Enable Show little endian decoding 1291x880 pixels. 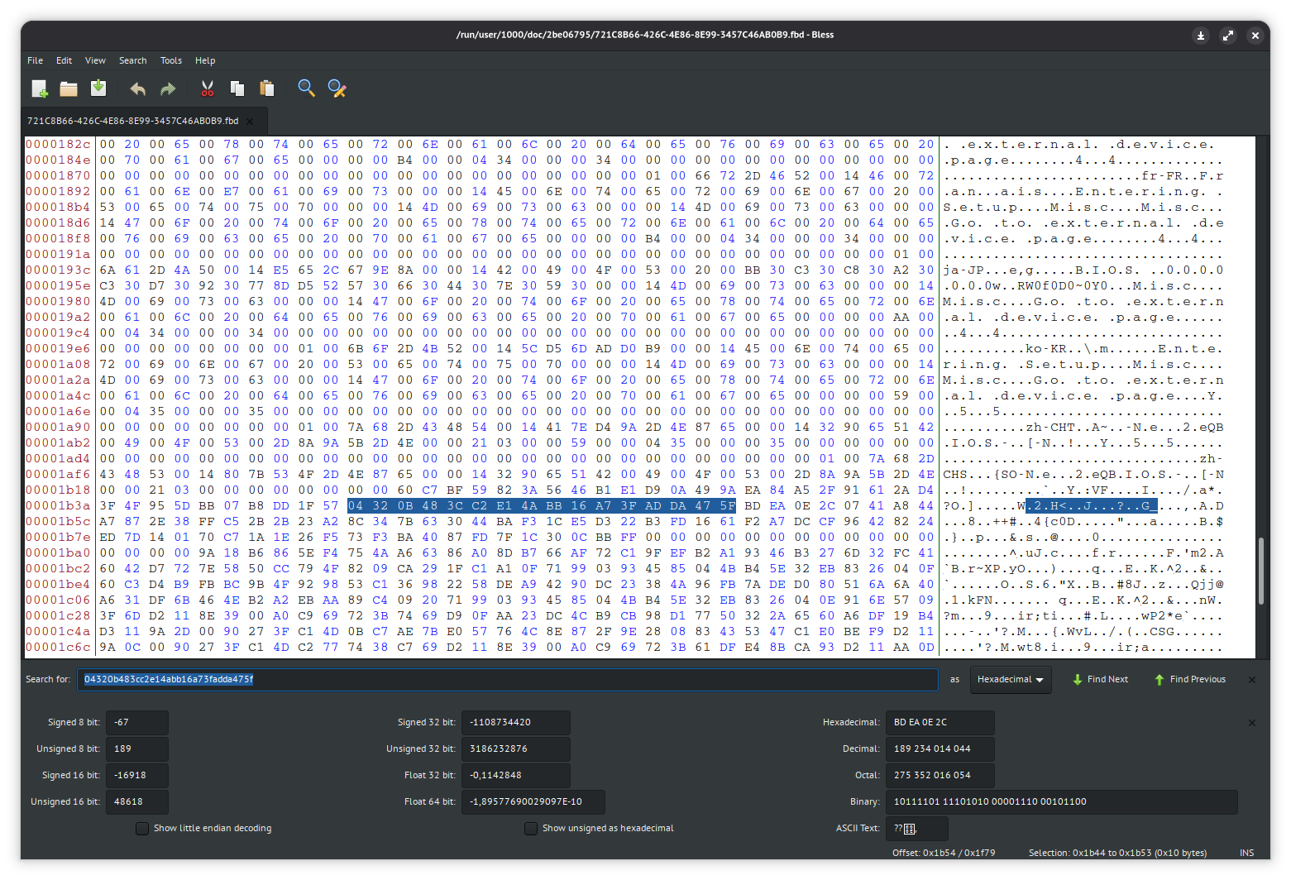[x=142, y=828]
